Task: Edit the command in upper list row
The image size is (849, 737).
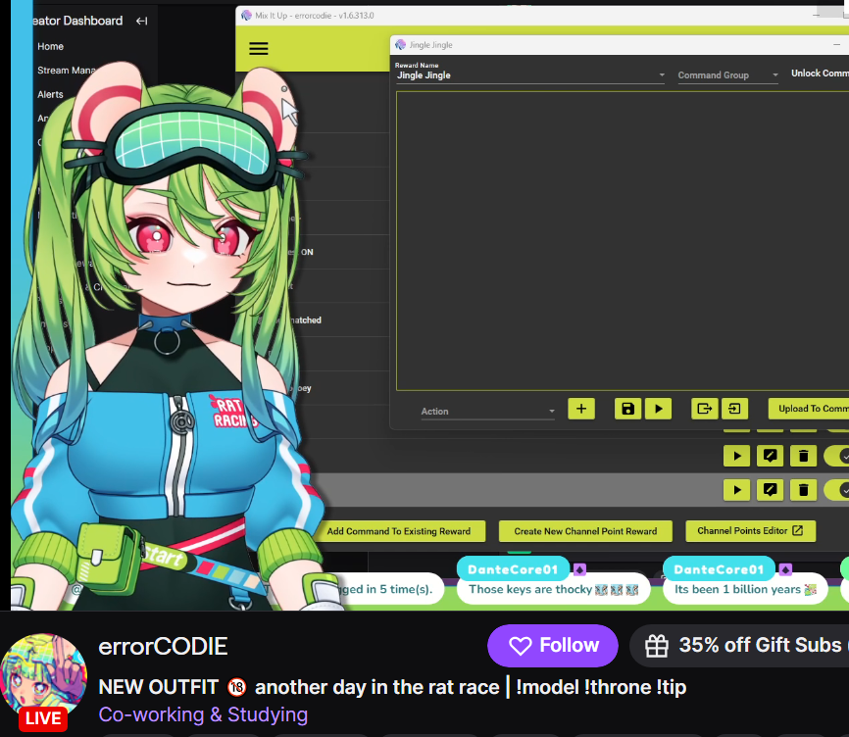Action: pyautogui.click(x=770, y=456)
